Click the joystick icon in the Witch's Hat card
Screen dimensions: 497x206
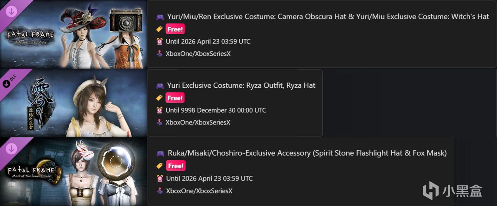click(x=160, y=54)
